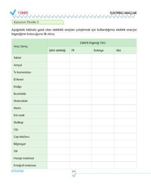
Task: Click the ELEKTRİKLİ ARAÇLAR page title
Action: click(x=123, y=13)
